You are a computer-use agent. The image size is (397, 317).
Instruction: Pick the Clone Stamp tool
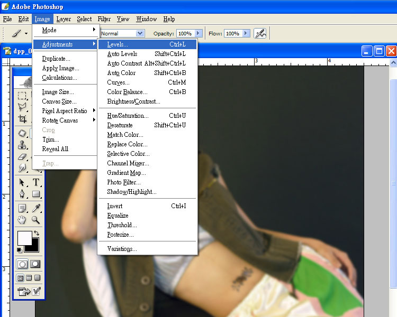(x=22, y=145)
